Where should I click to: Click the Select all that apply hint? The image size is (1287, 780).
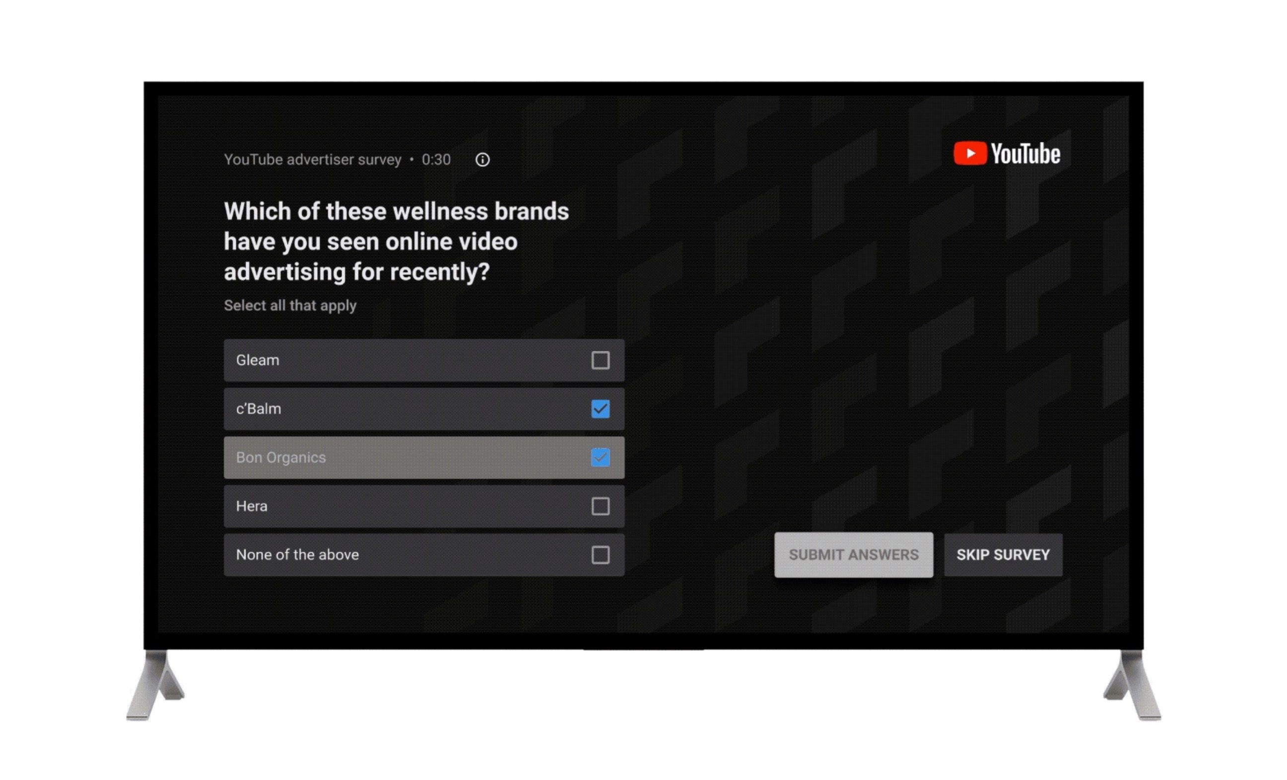[x=290, y=306]
